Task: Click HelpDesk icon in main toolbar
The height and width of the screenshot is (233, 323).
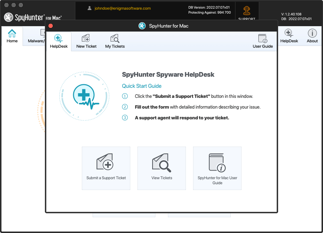Action: [289, 34]
